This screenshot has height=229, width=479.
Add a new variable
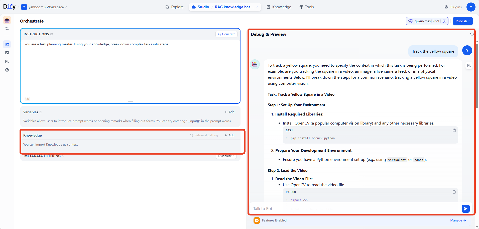[229, 112]
